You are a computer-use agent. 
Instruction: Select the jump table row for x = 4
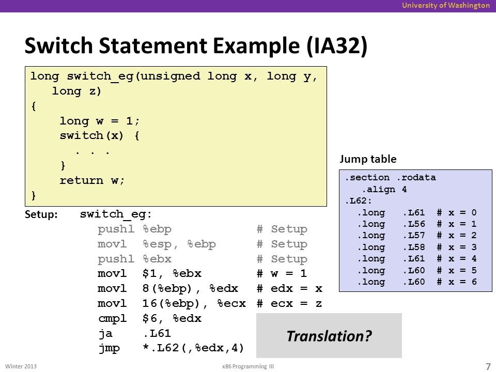click(x=417, y=259)
